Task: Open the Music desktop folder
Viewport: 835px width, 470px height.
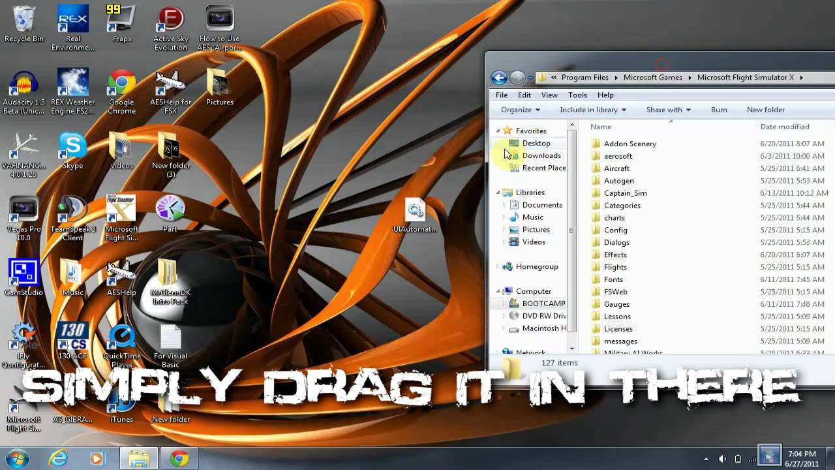Action: point(72,278)
